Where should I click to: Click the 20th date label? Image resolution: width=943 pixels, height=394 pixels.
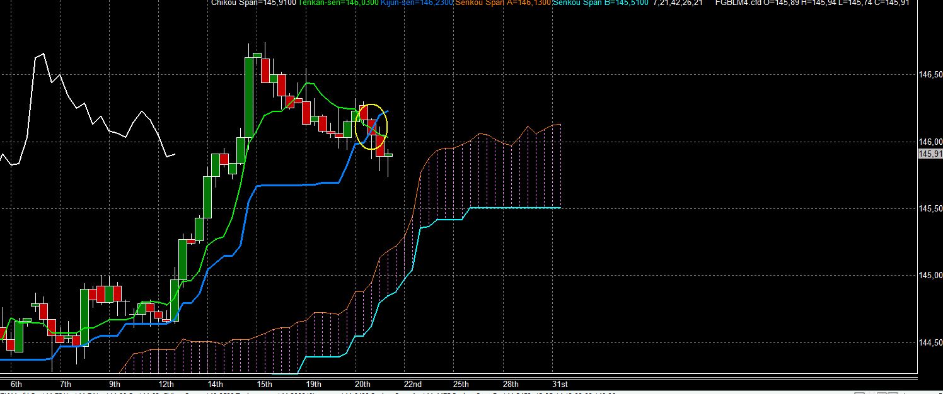pos(363,384)
